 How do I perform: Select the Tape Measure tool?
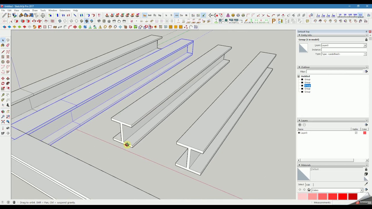coord(3,95)
